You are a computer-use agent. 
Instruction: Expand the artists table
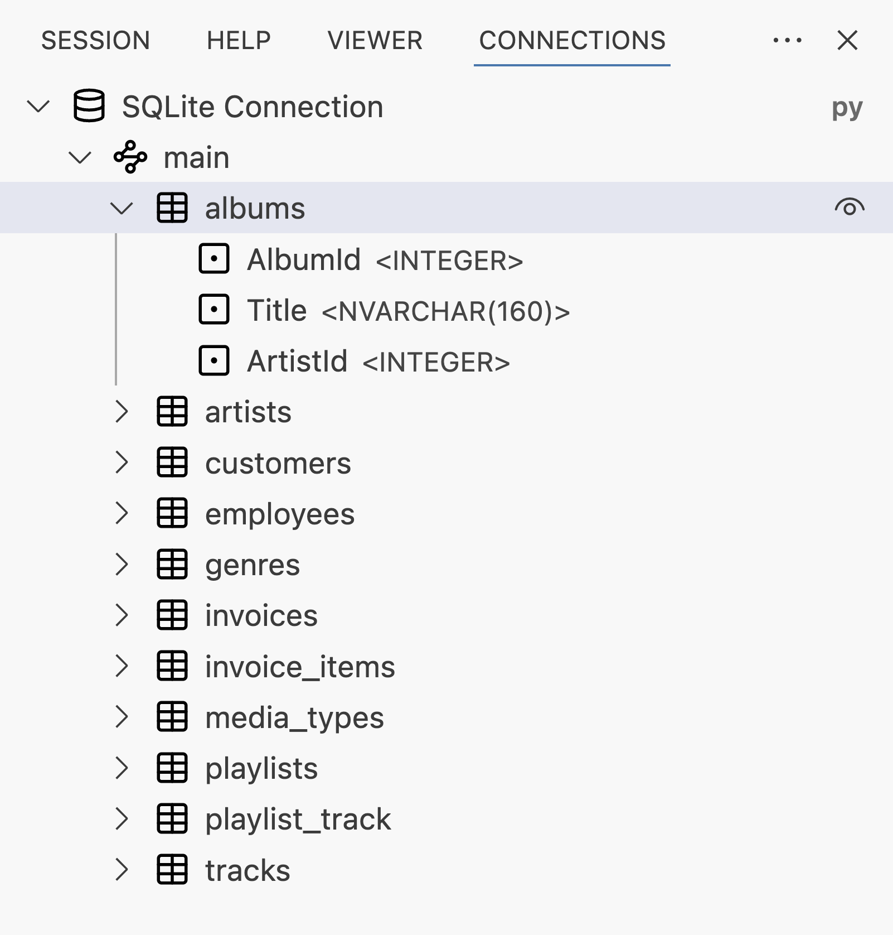pyautogui.click(x=122, y=412)
